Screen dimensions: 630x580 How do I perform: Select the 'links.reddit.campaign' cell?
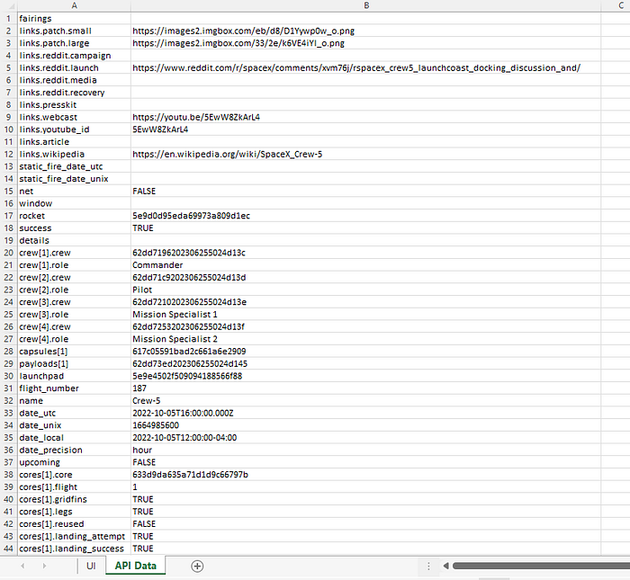pyautogui.click(x=75, y=56)
